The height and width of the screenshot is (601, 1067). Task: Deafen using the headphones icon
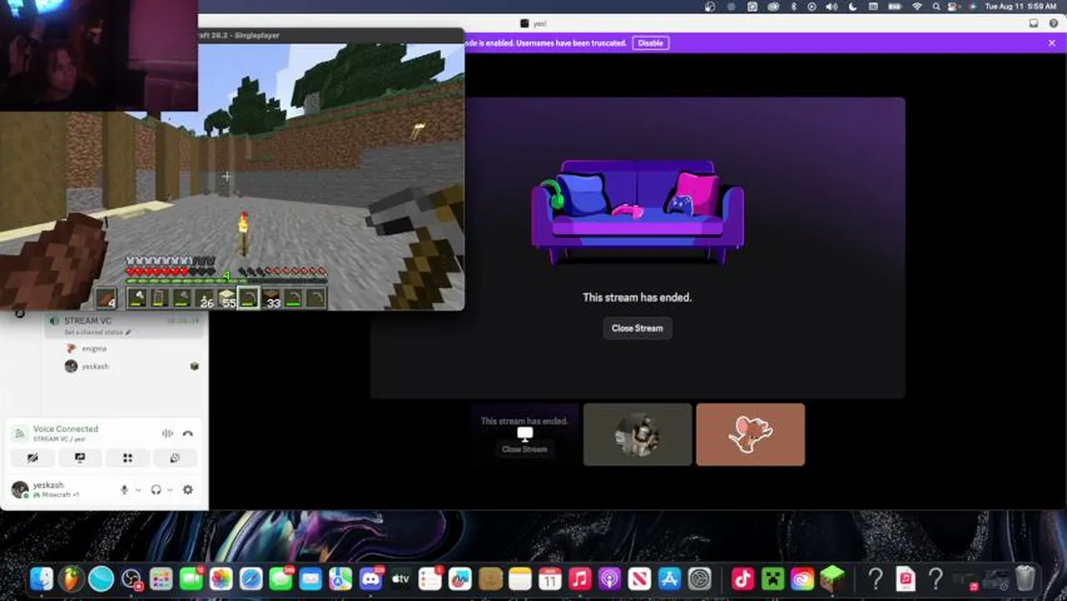click(x=155, y=490)
